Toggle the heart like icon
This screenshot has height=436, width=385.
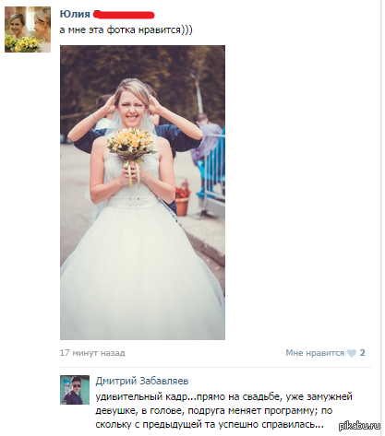[352, 353]
